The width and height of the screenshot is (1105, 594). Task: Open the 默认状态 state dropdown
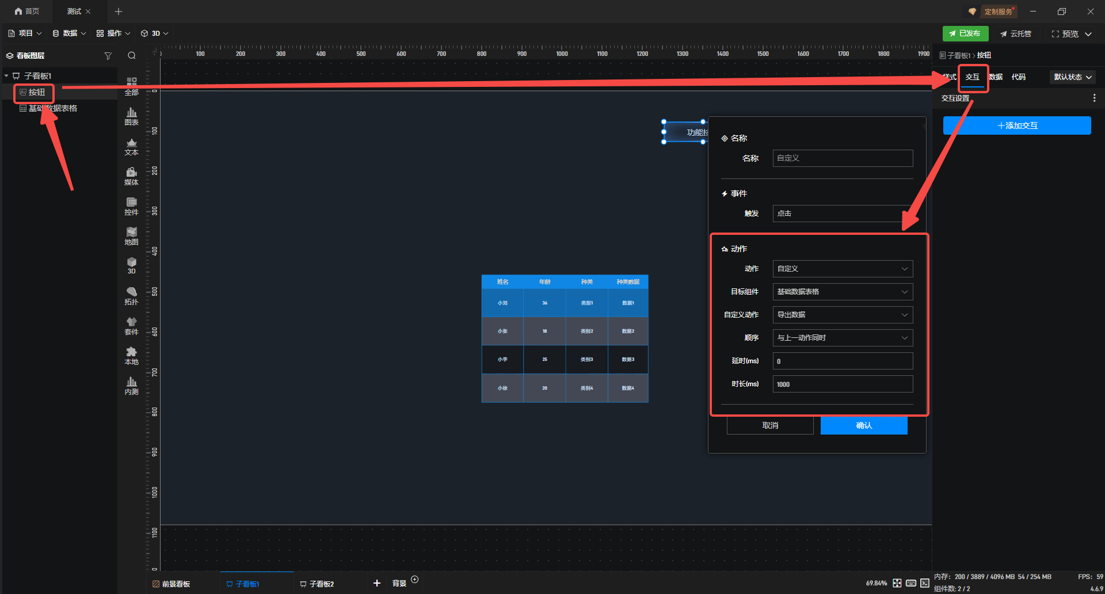click(1072, 77)
